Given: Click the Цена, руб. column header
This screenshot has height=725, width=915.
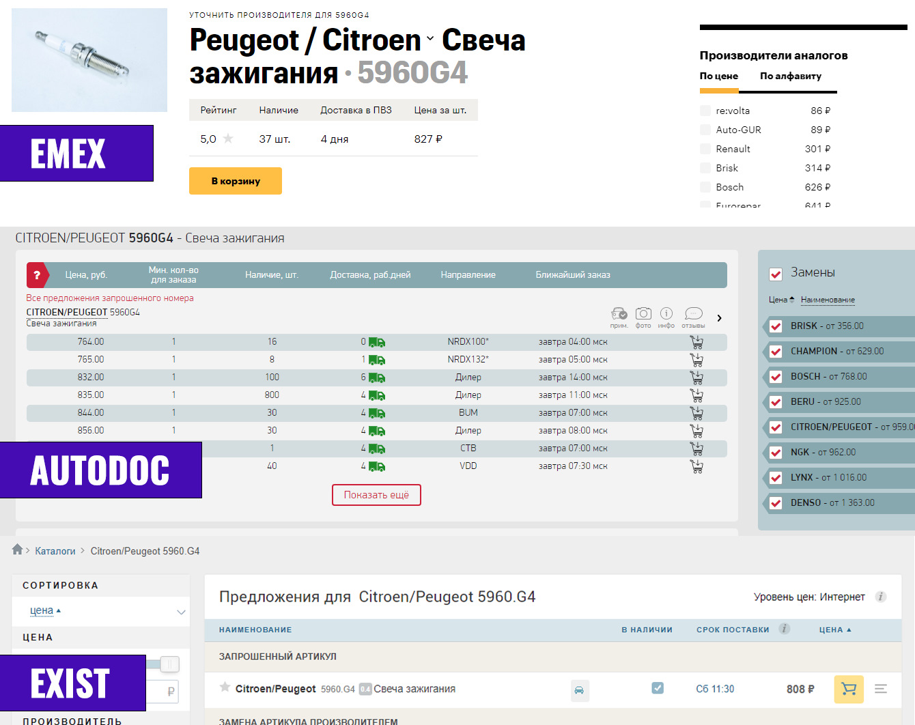Looking at the screenshot, I should 86,275.
